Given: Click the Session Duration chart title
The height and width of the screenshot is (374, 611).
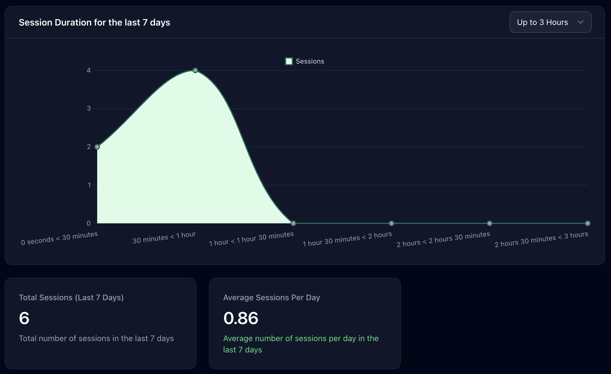Looking at the screenshot, I should [x=94, y=22].
